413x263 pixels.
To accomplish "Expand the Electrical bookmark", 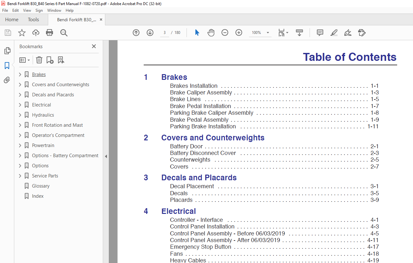I will tap(20, 105).
